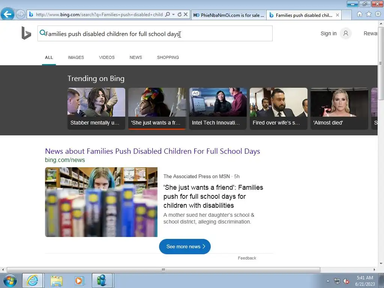Click the vertical scrollbar up arrow
384x288 pixels.
point(381,24)
